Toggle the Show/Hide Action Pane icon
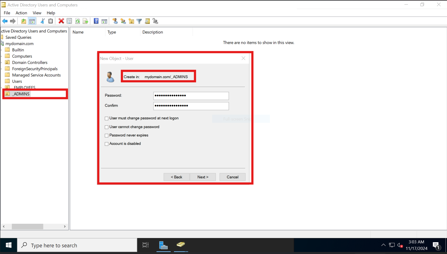 105,21
